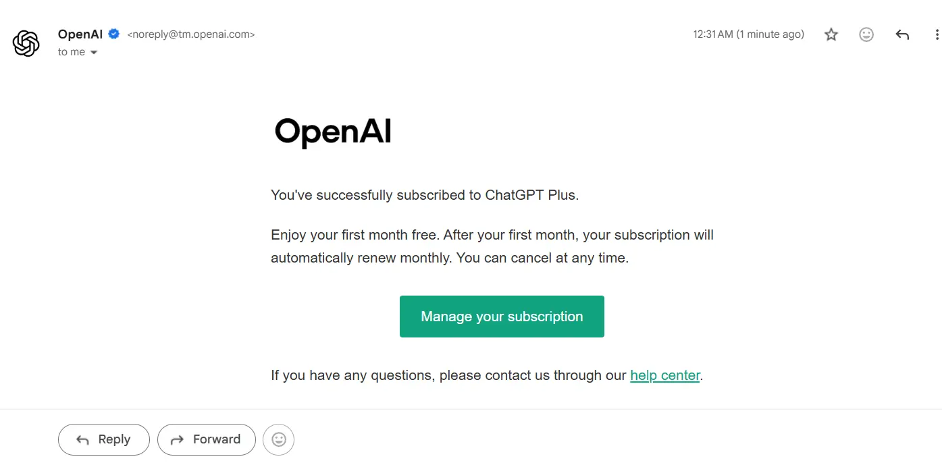The height and width of the screenshot is (465, 942).
Task: Select the noreply@tm.openai.com sender address
Action: click(191, 34)
